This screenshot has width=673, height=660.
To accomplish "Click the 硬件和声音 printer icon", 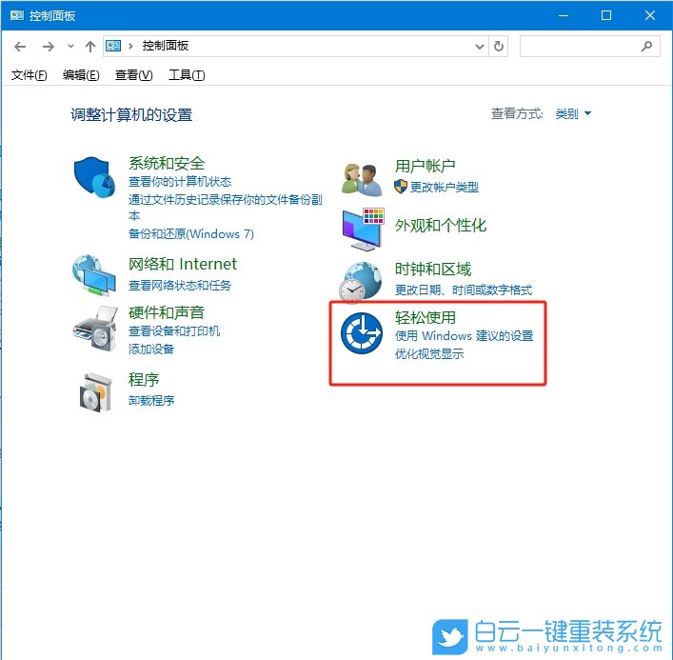I will tap(94, 329).
